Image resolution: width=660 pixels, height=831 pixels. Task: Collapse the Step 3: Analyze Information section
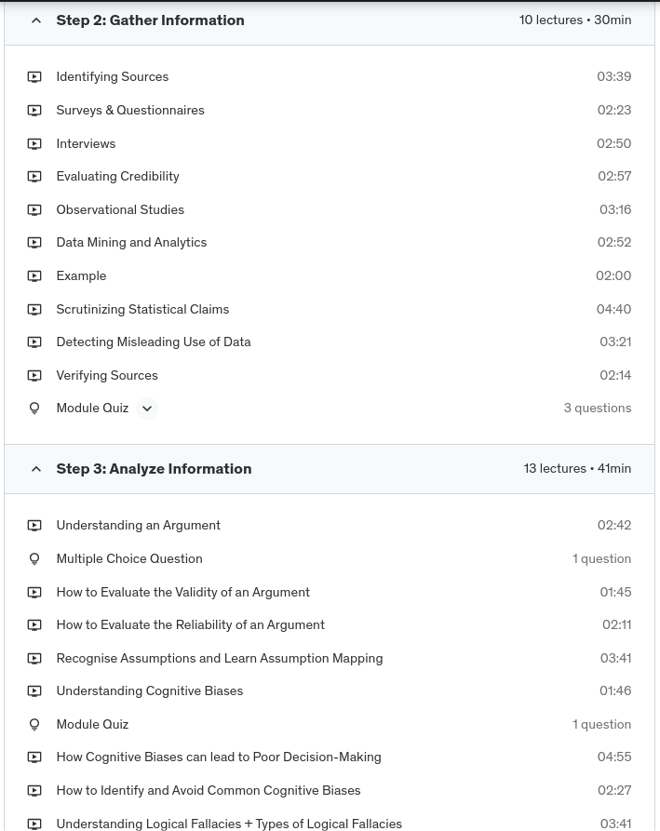pyautogui.click(x=36, y=469)
